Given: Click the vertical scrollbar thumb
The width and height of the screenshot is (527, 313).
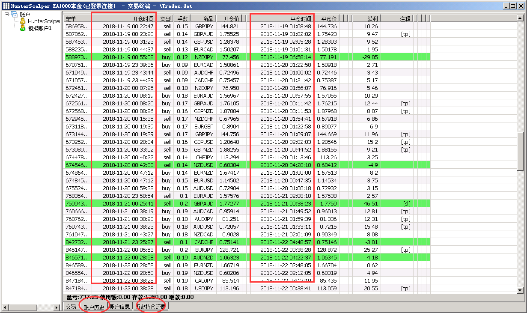Looking at the screenshot, I should (520, 151).
